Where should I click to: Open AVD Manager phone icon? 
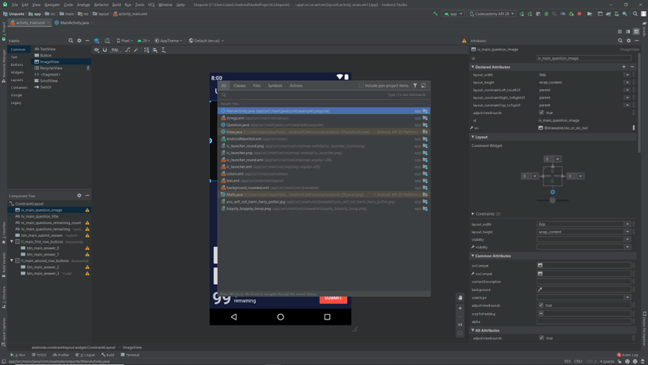(617, 13)
